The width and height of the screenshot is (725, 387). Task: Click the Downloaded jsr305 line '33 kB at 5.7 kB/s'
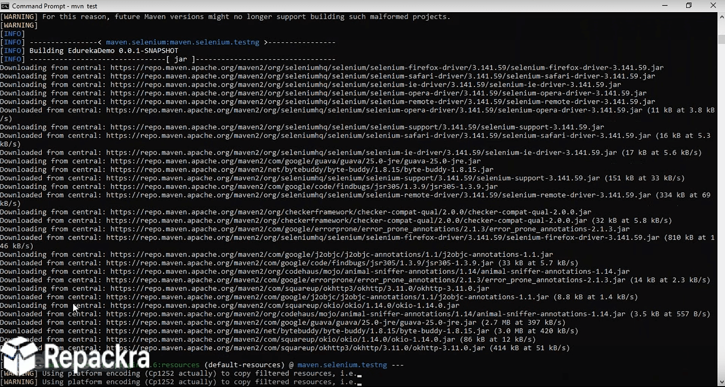pyautogui.click(x=289, y=263)
